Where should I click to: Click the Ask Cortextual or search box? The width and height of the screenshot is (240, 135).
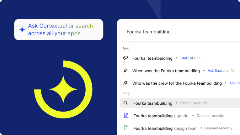pyautogui.click(x=59, y=30)
